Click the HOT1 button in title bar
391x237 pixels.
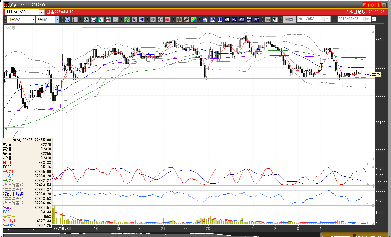[372, 5]
